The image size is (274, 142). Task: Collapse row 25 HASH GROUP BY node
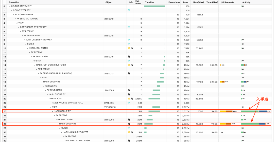(x=53, y=111)
